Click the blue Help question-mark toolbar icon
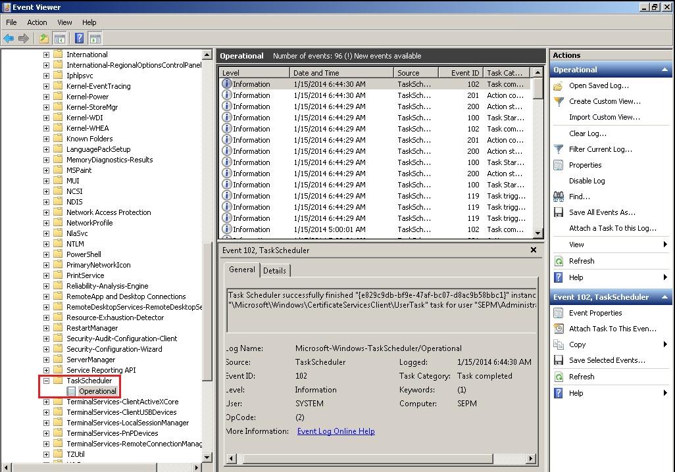Viewport: 675px width, 472px height. pyautogui.click(x=79, y=38)
